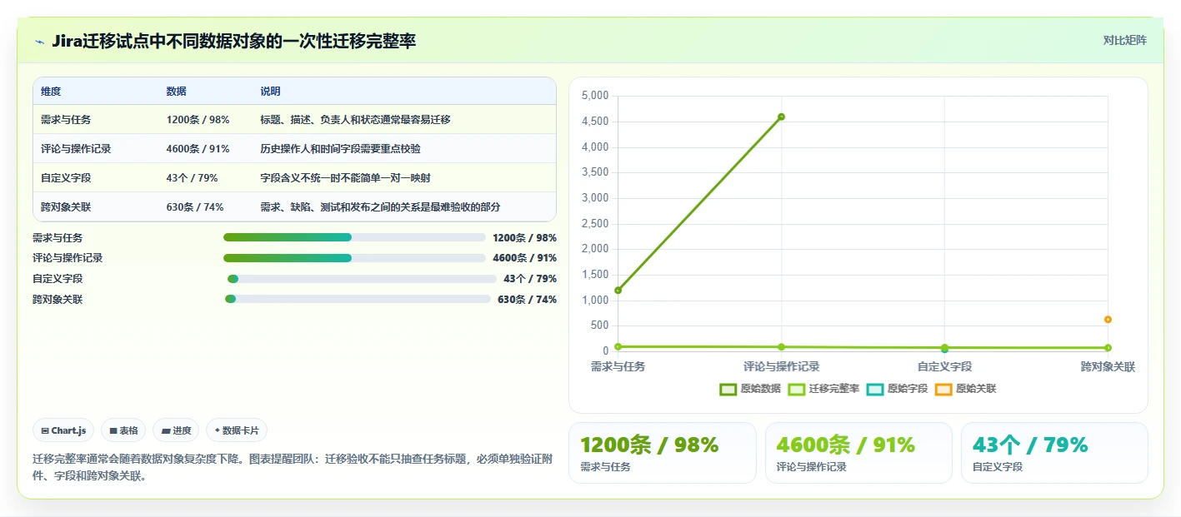This screenshot has height=517, width=1181.
Task: Click the 4,600 data point on the chart line
Action: click(781, 117)
